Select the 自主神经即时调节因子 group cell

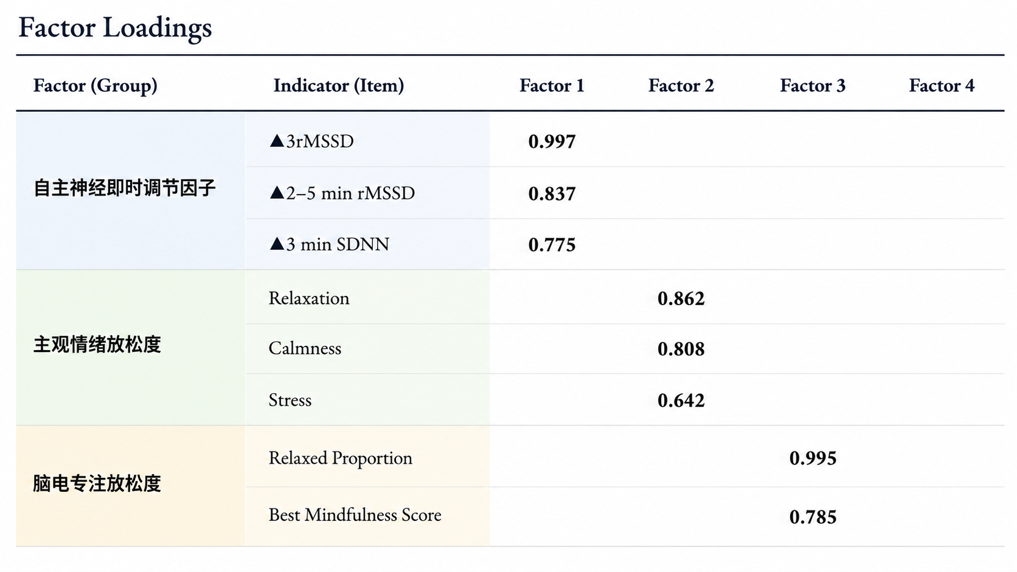[x=131, y=190]
